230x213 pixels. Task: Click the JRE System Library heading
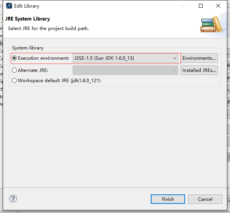27,19
